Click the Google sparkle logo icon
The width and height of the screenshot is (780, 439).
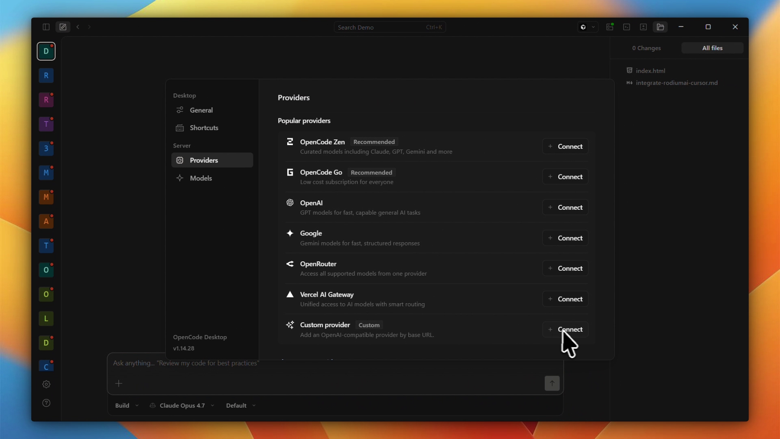click(290, 233)
